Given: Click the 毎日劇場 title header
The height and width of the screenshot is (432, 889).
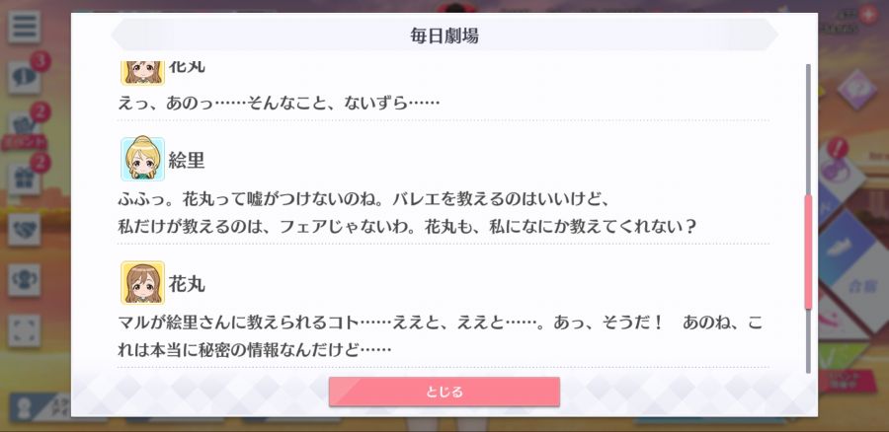Looking at the screenshot, I should pos(444,36).
